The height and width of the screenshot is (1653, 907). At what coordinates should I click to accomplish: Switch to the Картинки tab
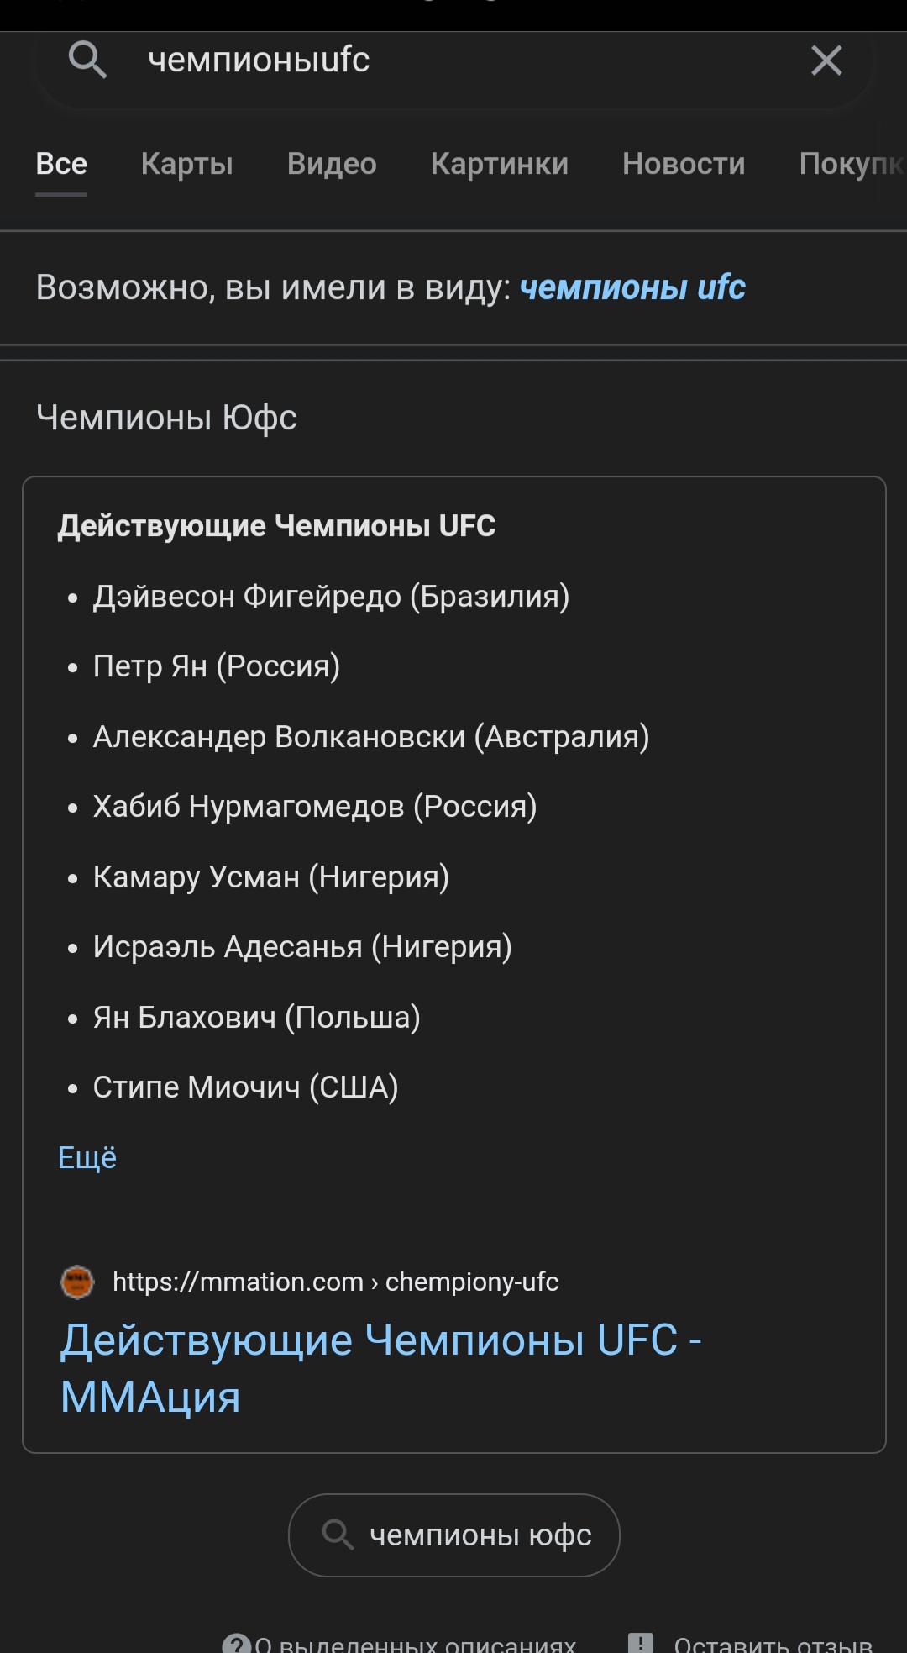(x=499, y=164)
